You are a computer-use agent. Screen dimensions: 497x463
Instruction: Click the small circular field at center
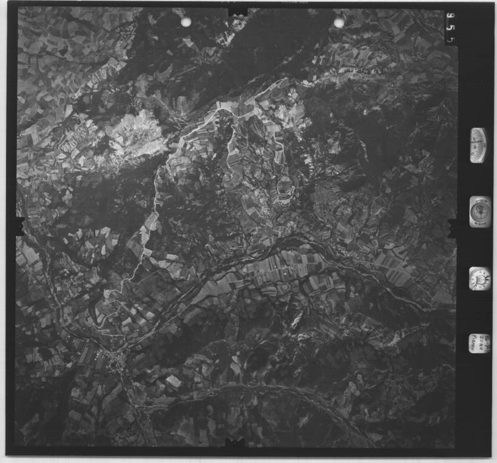point(285,185)
